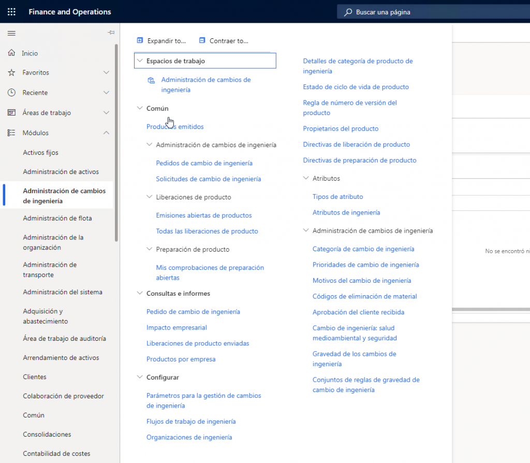Screen dimensions: 530x463
Task: Select Activos fijos module
Action: tap(40, 153)
